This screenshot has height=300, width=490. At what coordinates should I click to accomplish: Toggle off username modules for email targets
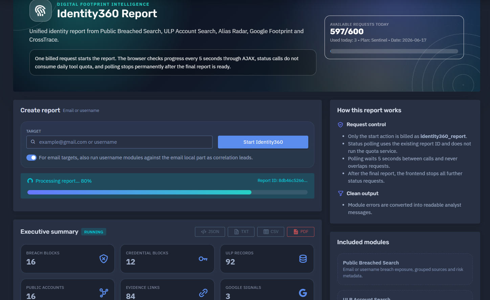[31, 158]
